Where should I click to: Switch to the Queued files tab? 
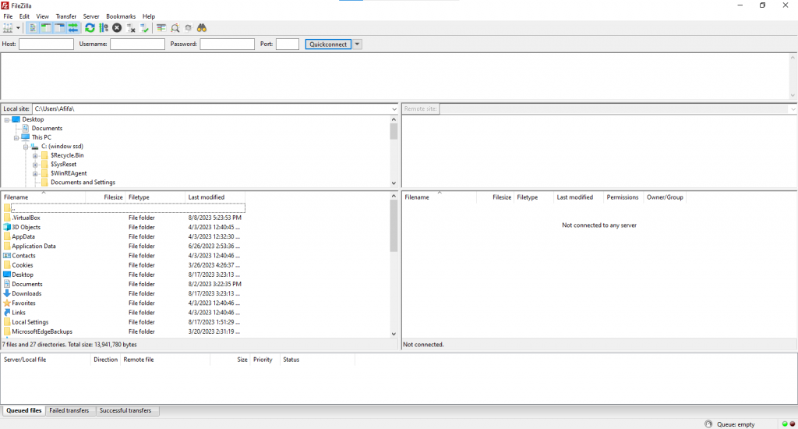(24, 410)
